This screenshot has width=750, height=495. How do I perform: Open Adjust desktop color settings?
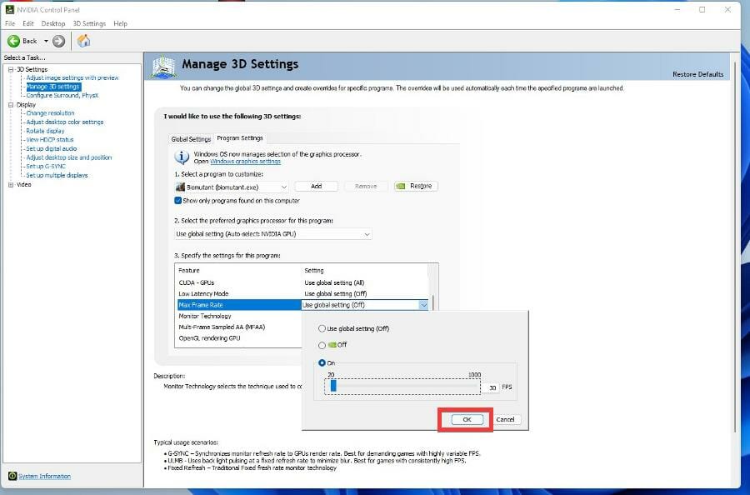coord(64,122)
